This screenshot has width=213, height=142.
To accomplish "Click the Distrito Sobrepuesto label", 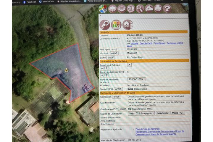I will coord(110,117).
